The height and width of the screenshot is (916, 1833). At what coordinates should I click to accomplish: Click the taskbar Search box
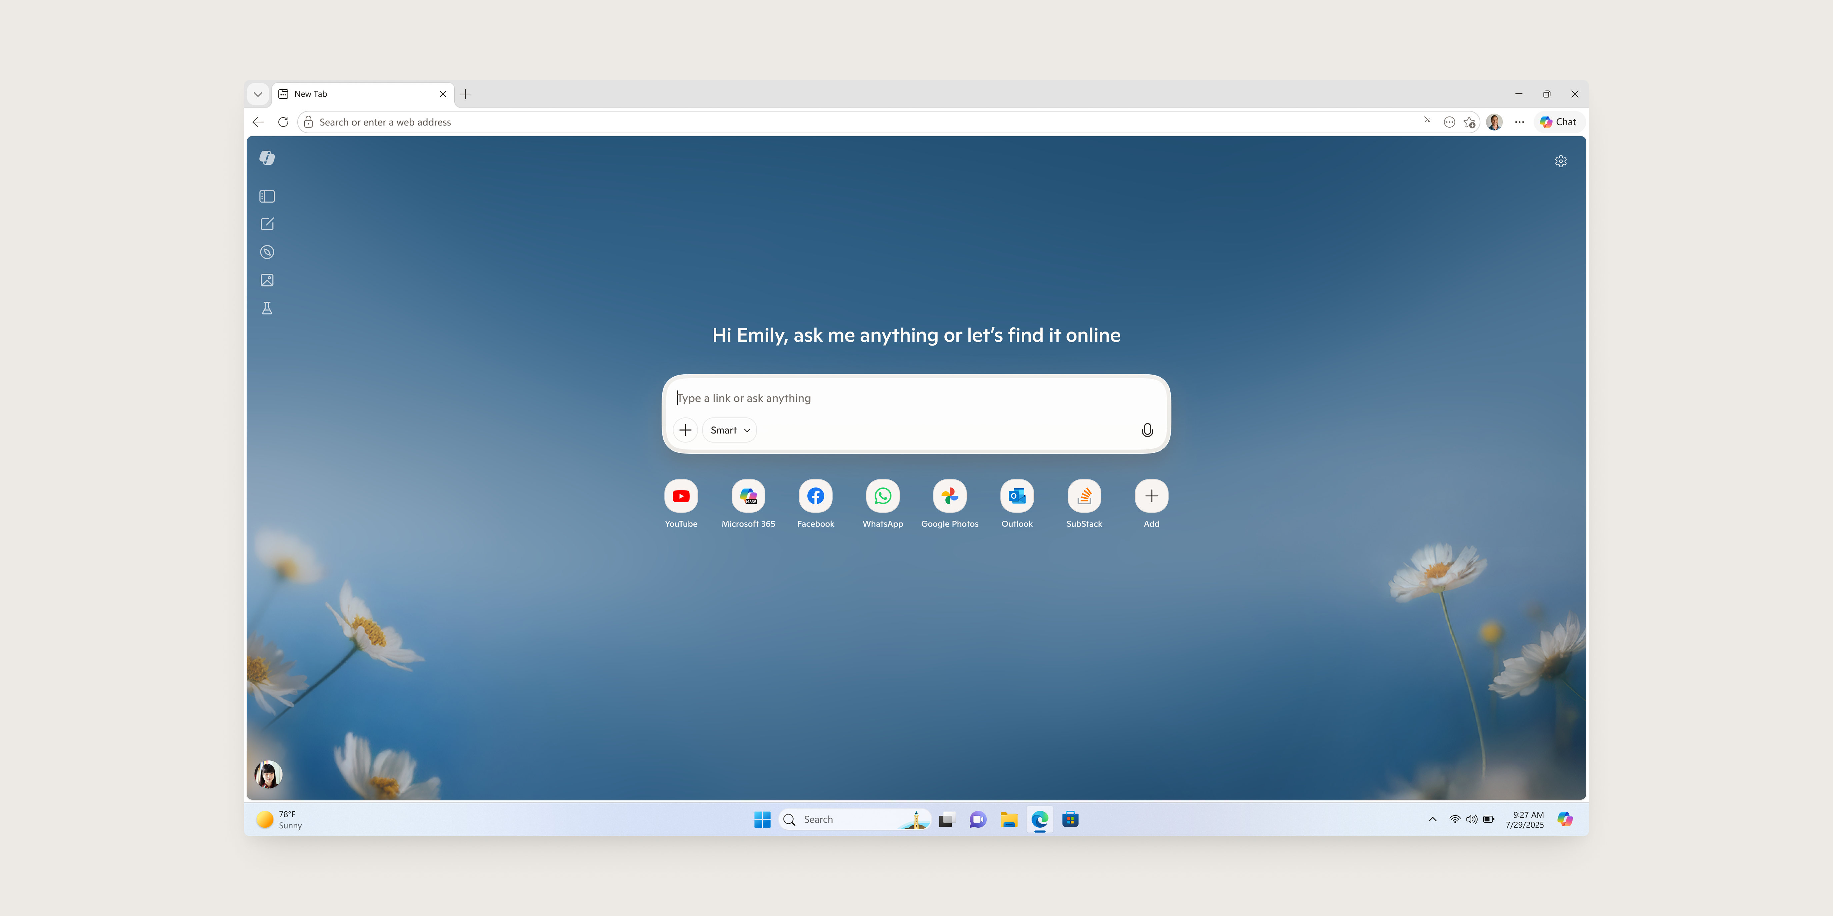coord(855,820)
